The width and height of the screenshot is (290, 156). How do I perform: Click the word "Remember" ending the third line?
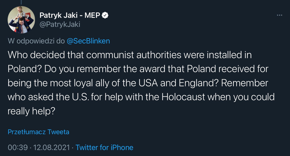point(244,83)
